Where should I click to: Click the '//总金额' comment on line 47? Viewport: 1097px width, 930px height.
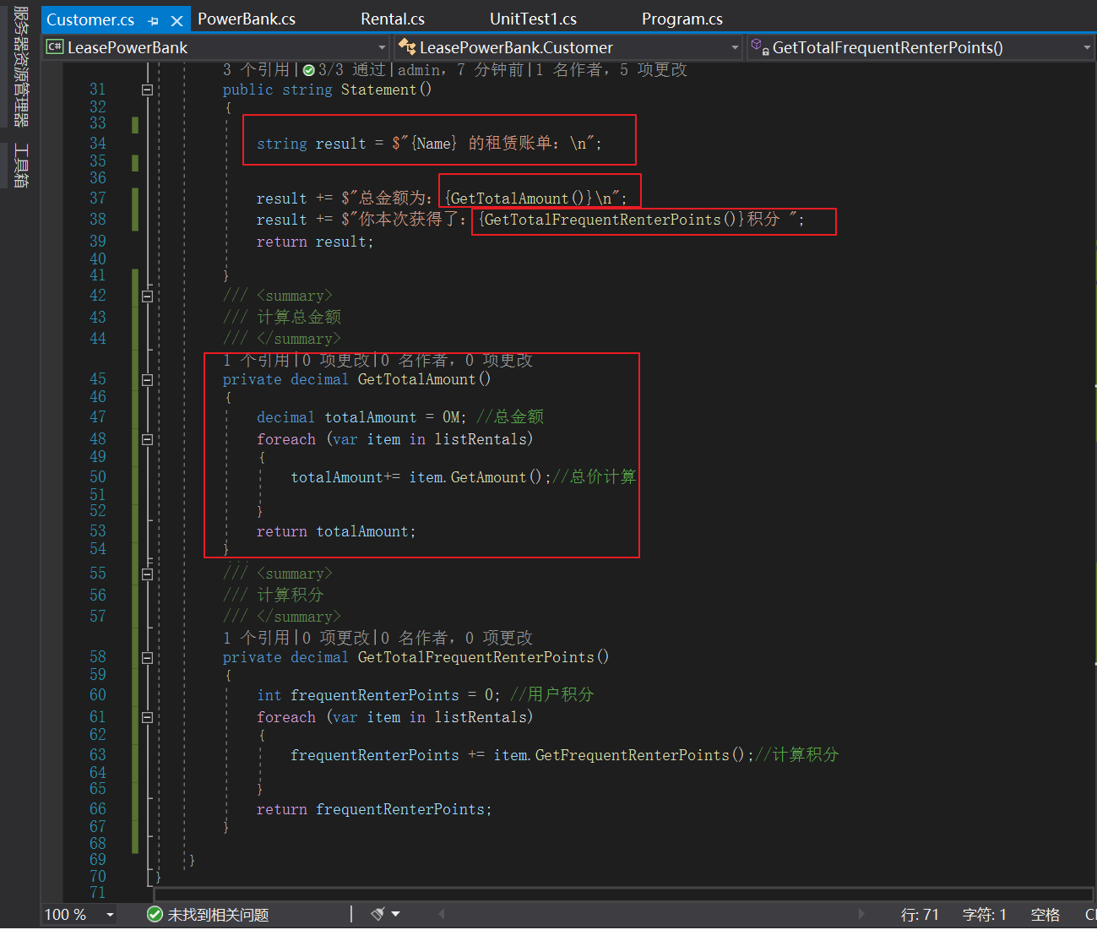tap(510, 416)
